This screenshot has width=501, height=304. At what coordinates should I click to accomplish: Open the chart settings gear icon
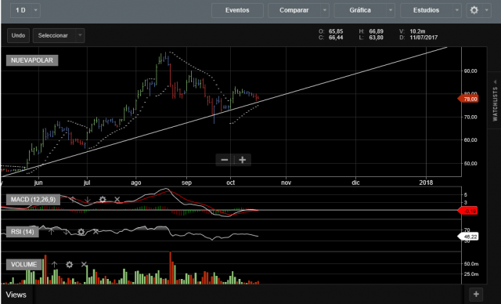474,10
